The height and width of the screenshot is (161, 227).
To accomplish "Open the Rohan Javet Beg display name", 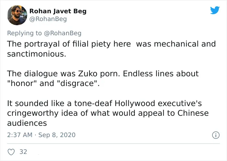I will 58,11.
